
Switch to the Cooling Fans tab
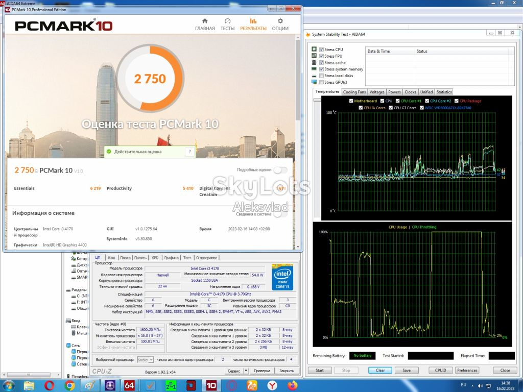point(354,92)
